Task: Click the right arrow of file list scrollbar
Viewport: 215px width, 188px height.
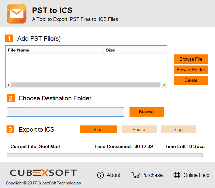Action: pos(164,85)
